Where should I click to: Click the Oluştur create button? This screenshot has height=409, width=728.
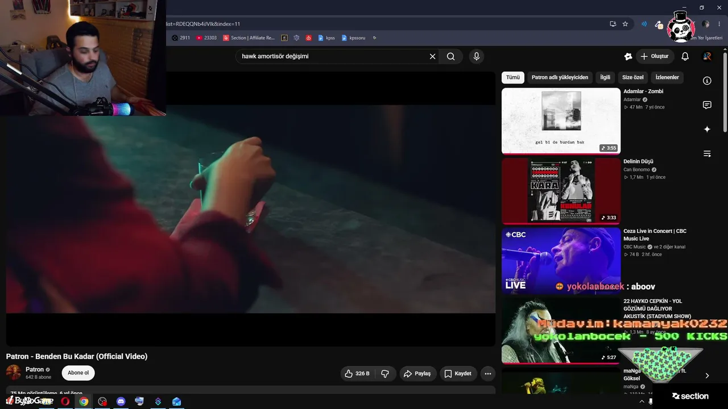pos(654,56)
